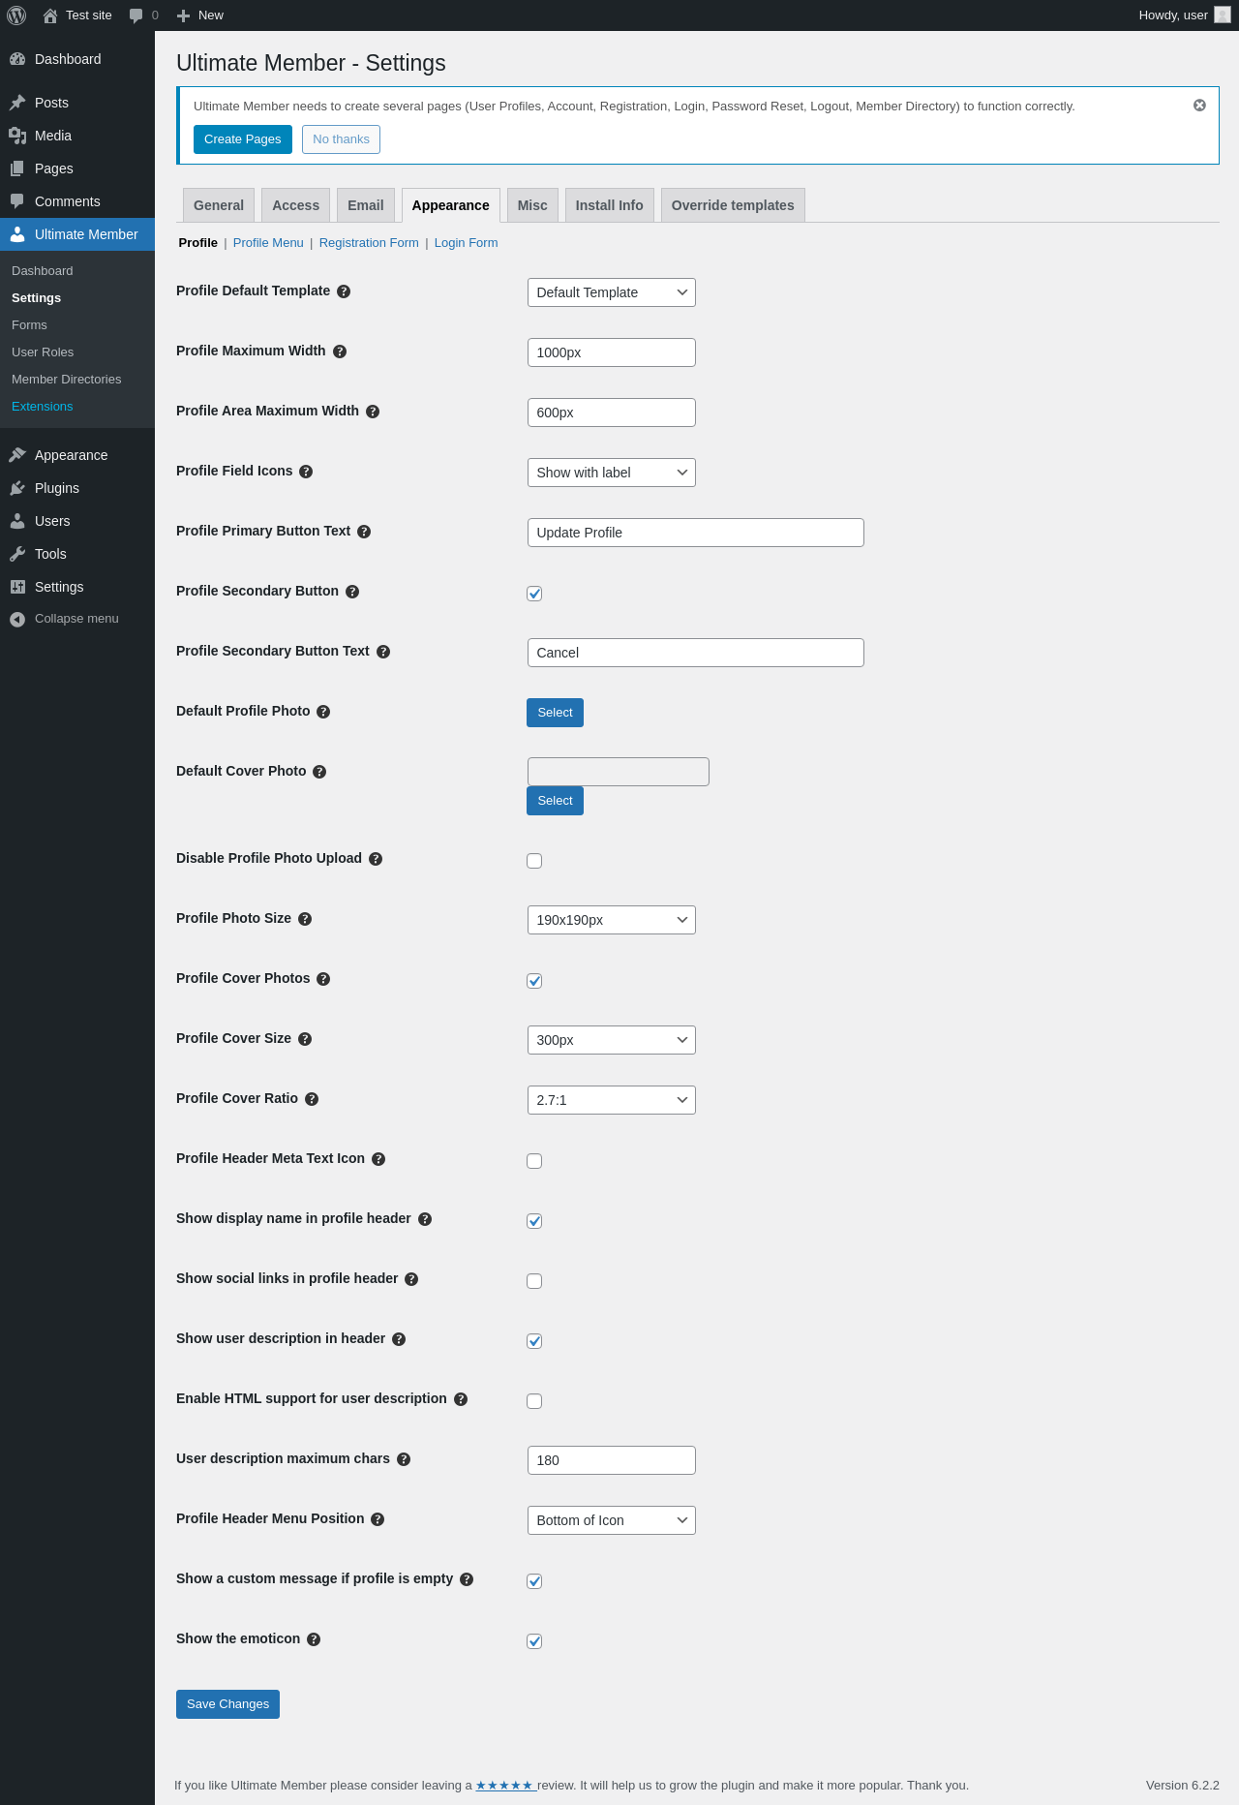Switch to the General tab

click(x=219, y=205)
